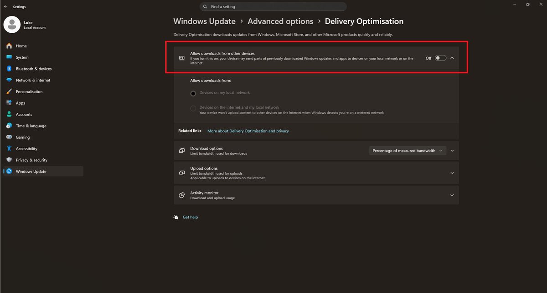Click the Upload options icon
Screen dimensions: 547x293
click(x=181, y=173)
